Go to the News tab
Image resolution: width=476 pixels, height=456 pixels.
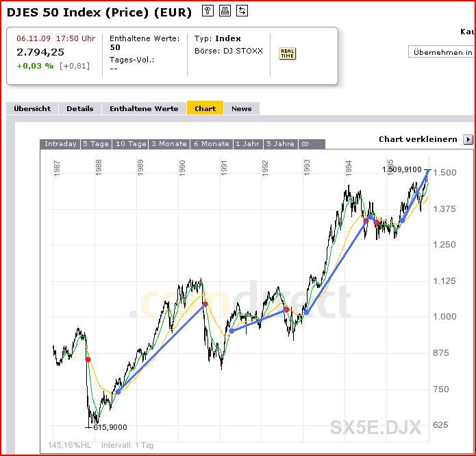click(x=241, y=108)
